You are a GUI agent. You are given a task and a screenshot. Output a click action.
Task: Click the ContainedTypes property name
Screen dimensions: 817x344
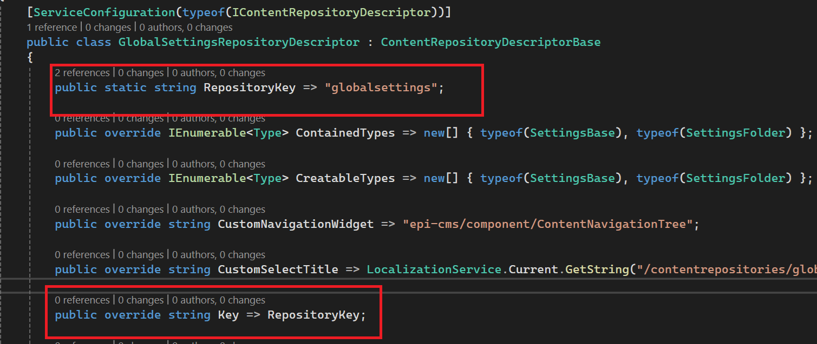pyautogui.click(x=345, y=133)
